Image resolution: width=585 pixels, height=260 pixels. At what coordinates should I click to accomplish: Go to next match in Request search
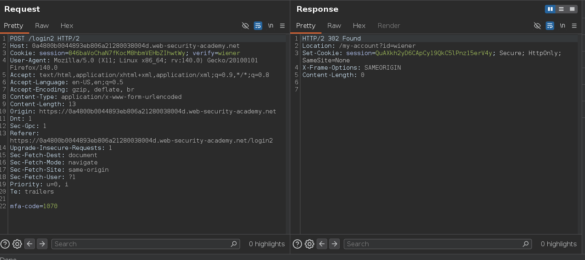42,244
